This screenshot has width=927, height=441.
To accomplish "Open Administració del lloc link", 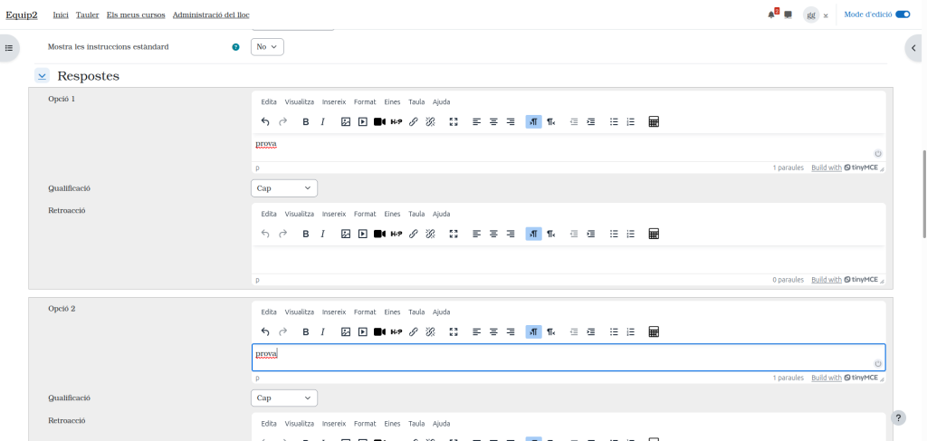I will 211,15.
